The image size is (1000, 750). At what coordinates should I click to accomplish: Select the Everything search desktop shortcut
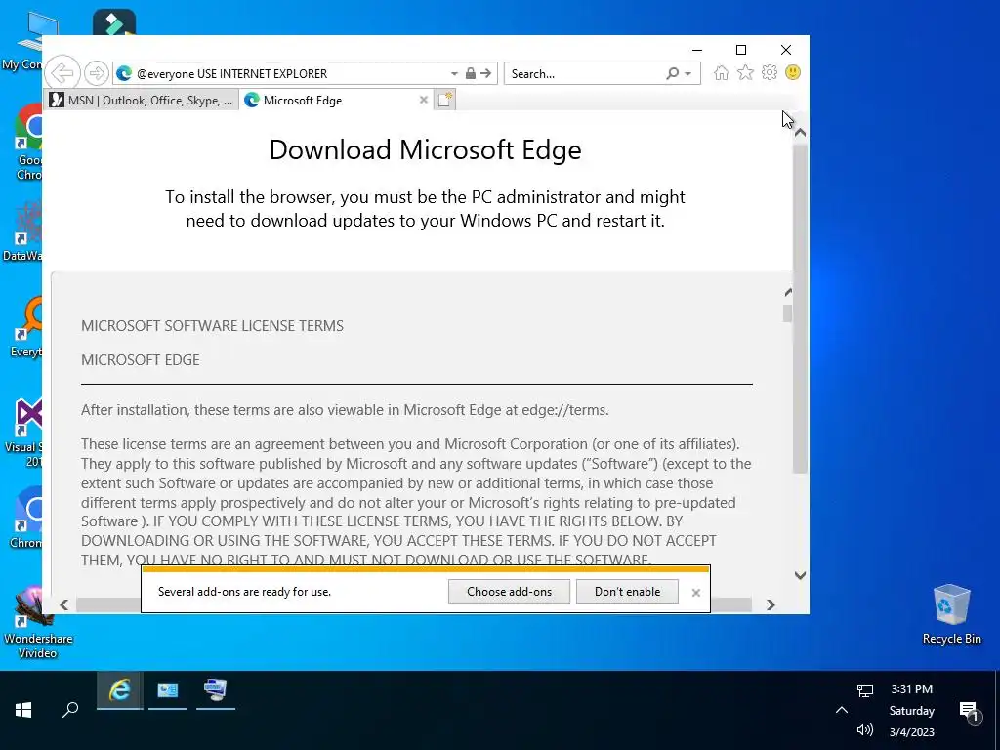(26, 326)
